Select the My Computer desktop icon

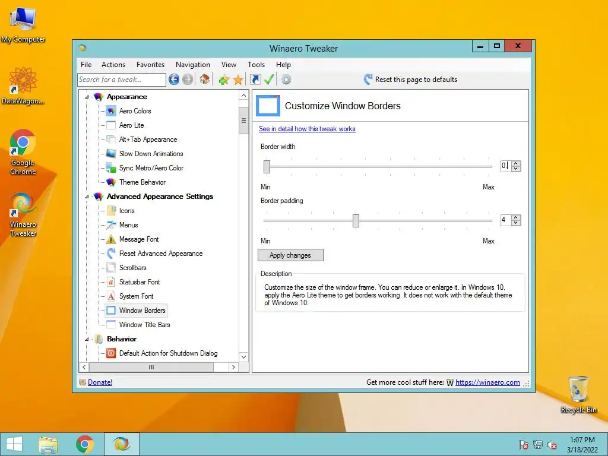23,24
